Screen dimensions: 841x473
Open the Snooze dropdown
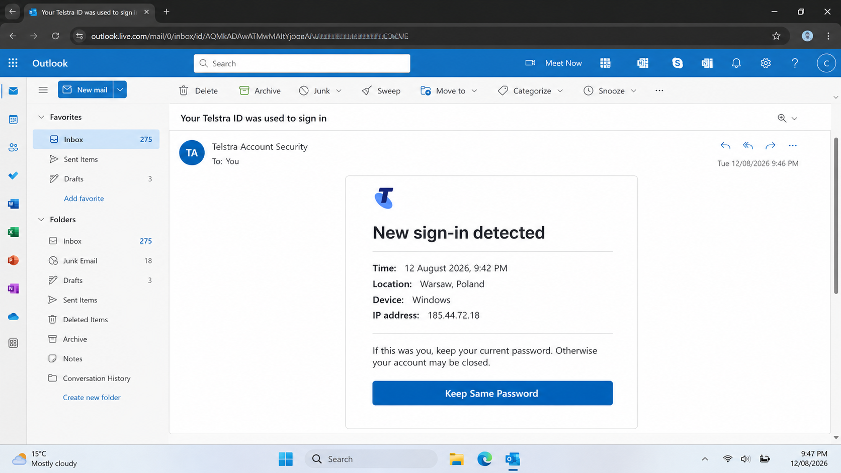coord(610,90)
